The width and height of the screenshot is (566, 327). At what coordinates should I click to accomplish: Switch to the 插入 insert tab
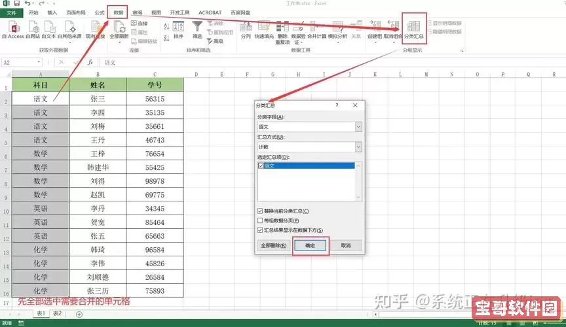coord(52,12)
